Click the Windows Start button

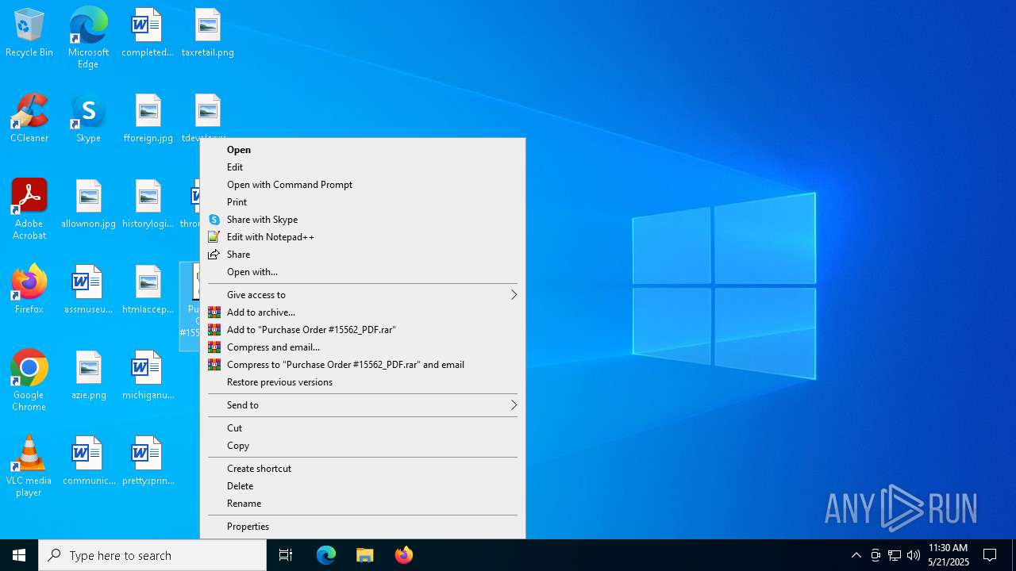19,555
